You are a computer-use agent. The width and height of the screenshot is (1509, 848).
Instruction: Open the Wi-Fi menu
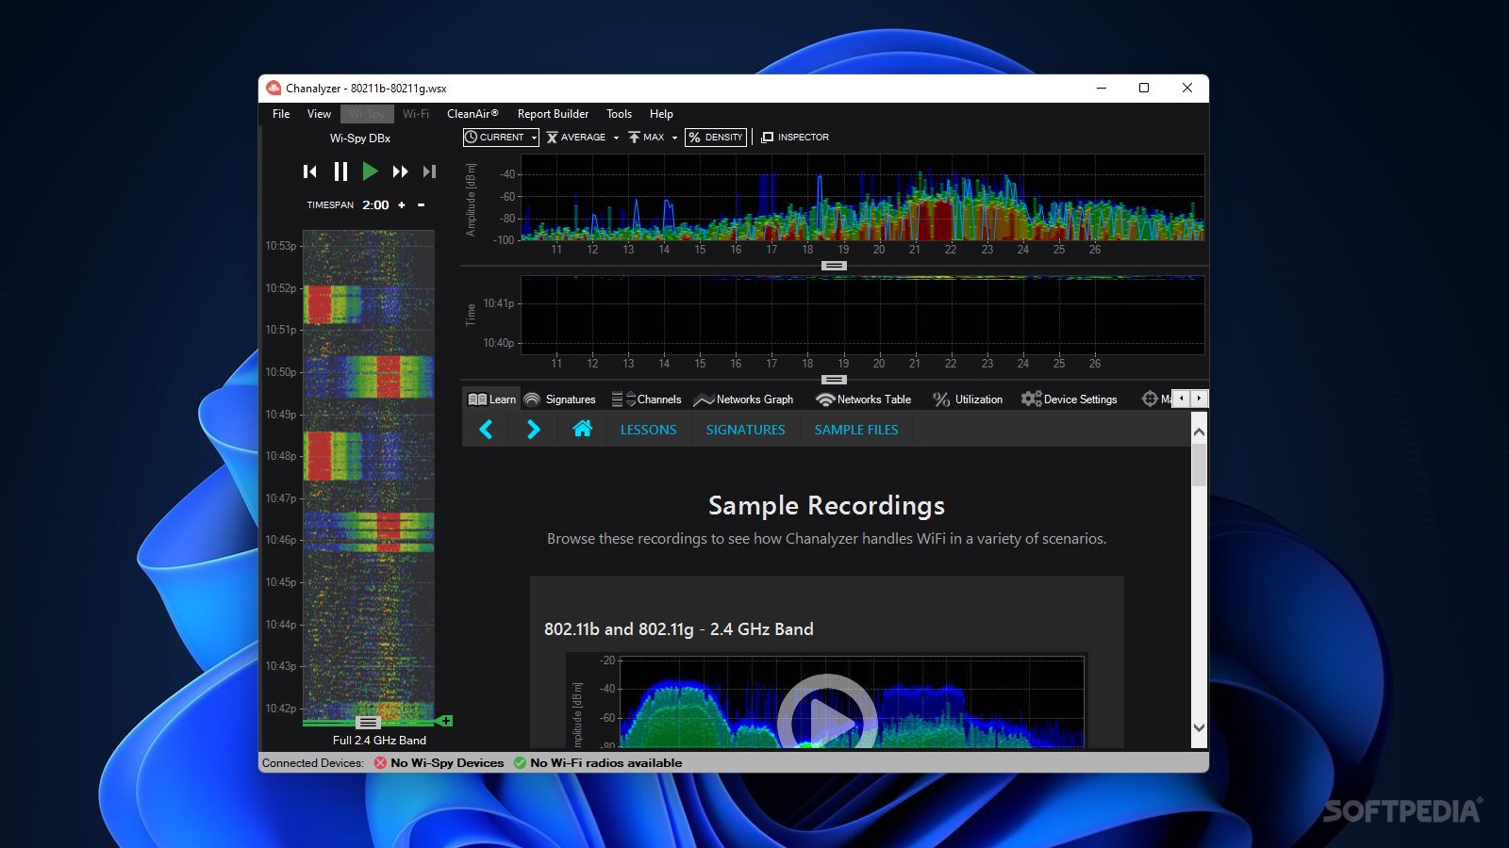click(x=416, y=114)
